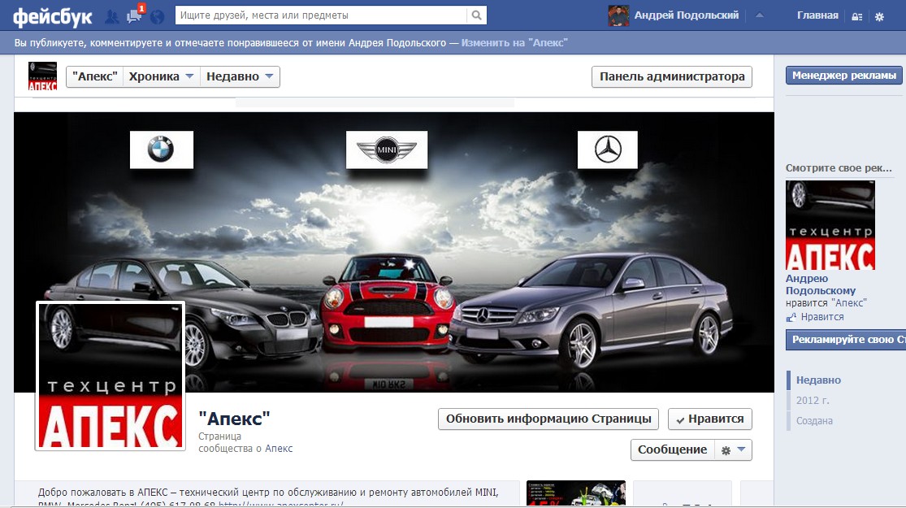This screenshot has height=508, width=906.
Task: Expand the Недавно dropdown in page header
Action: (x=240, y=77)
